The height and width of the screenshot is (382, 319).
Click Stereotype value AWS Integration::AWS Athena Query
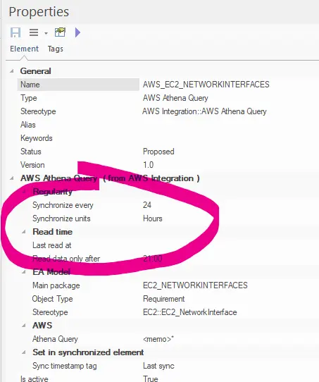pyautogui.click(x=204, y=111)
